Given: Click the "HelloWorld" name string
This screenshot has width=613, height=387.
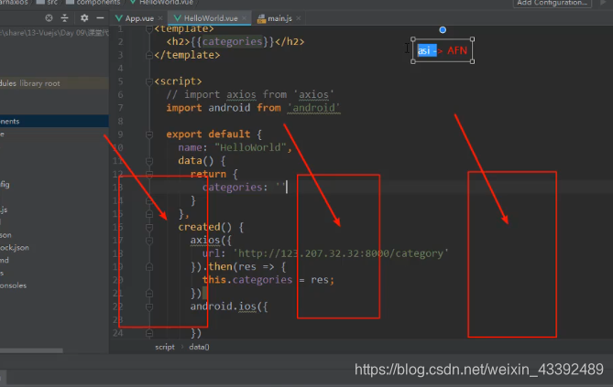Looking at the screenshot, I should tap(250, 147).
